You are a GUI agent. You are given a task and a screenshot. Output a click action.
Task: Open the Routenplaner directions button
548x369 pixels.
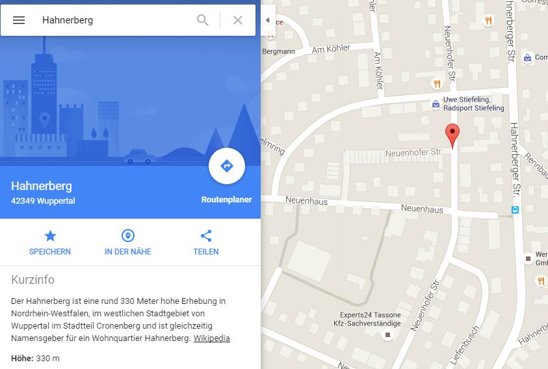coord(227,166)
